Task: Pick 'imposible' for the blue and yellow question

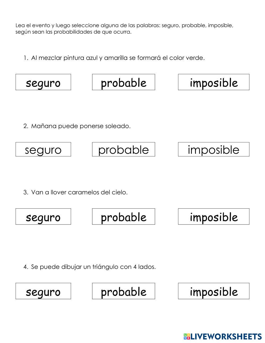Action: (x=214, y=82)
